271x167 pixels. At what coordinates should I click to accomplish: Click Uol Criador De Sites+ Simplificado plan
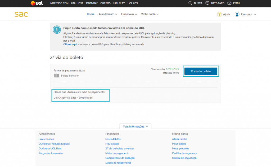[x=73, y=98]
